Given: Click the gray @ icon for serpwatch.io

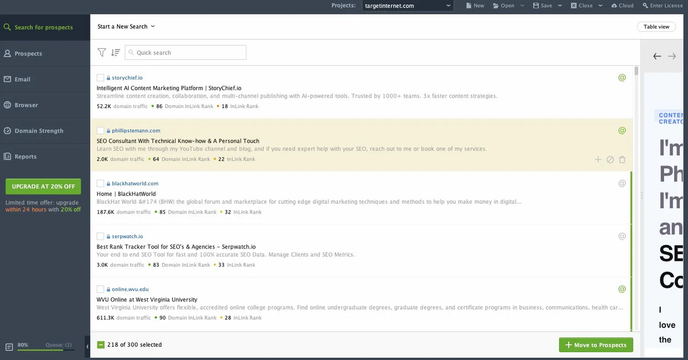Looking at the screenshot, I should coord(622,236).
